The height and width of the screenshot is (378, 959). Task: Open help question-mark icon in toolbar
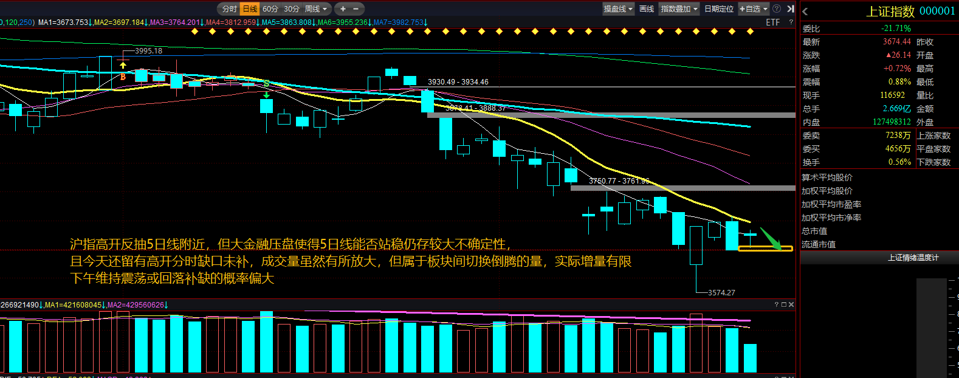[x=777, y=9]
